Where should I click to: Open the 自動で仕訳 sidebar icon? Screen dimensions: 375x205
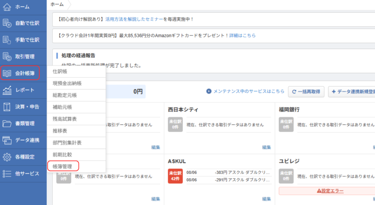point(7,23)
